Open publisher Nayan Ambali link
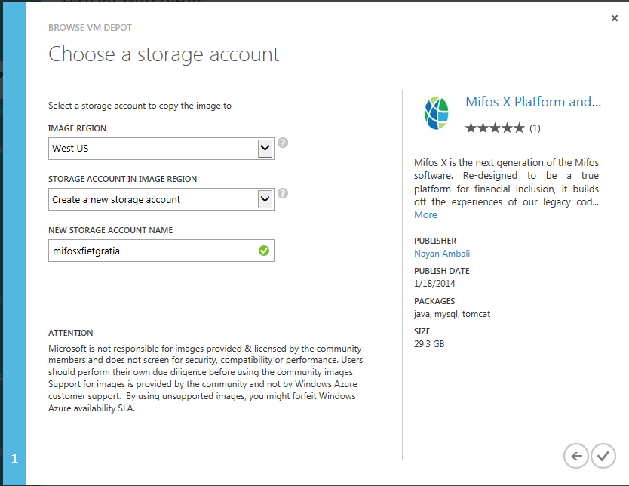 tap(442, 254)
